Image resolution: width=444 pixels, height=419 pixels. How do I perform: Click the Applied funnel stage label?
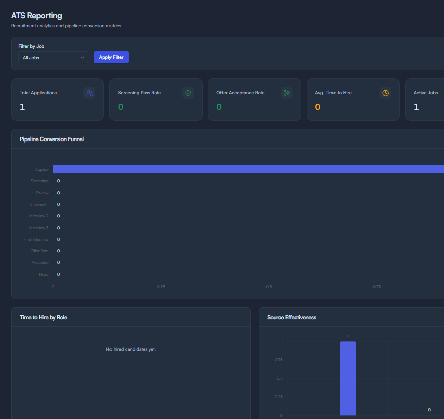(x=42, y=169)
